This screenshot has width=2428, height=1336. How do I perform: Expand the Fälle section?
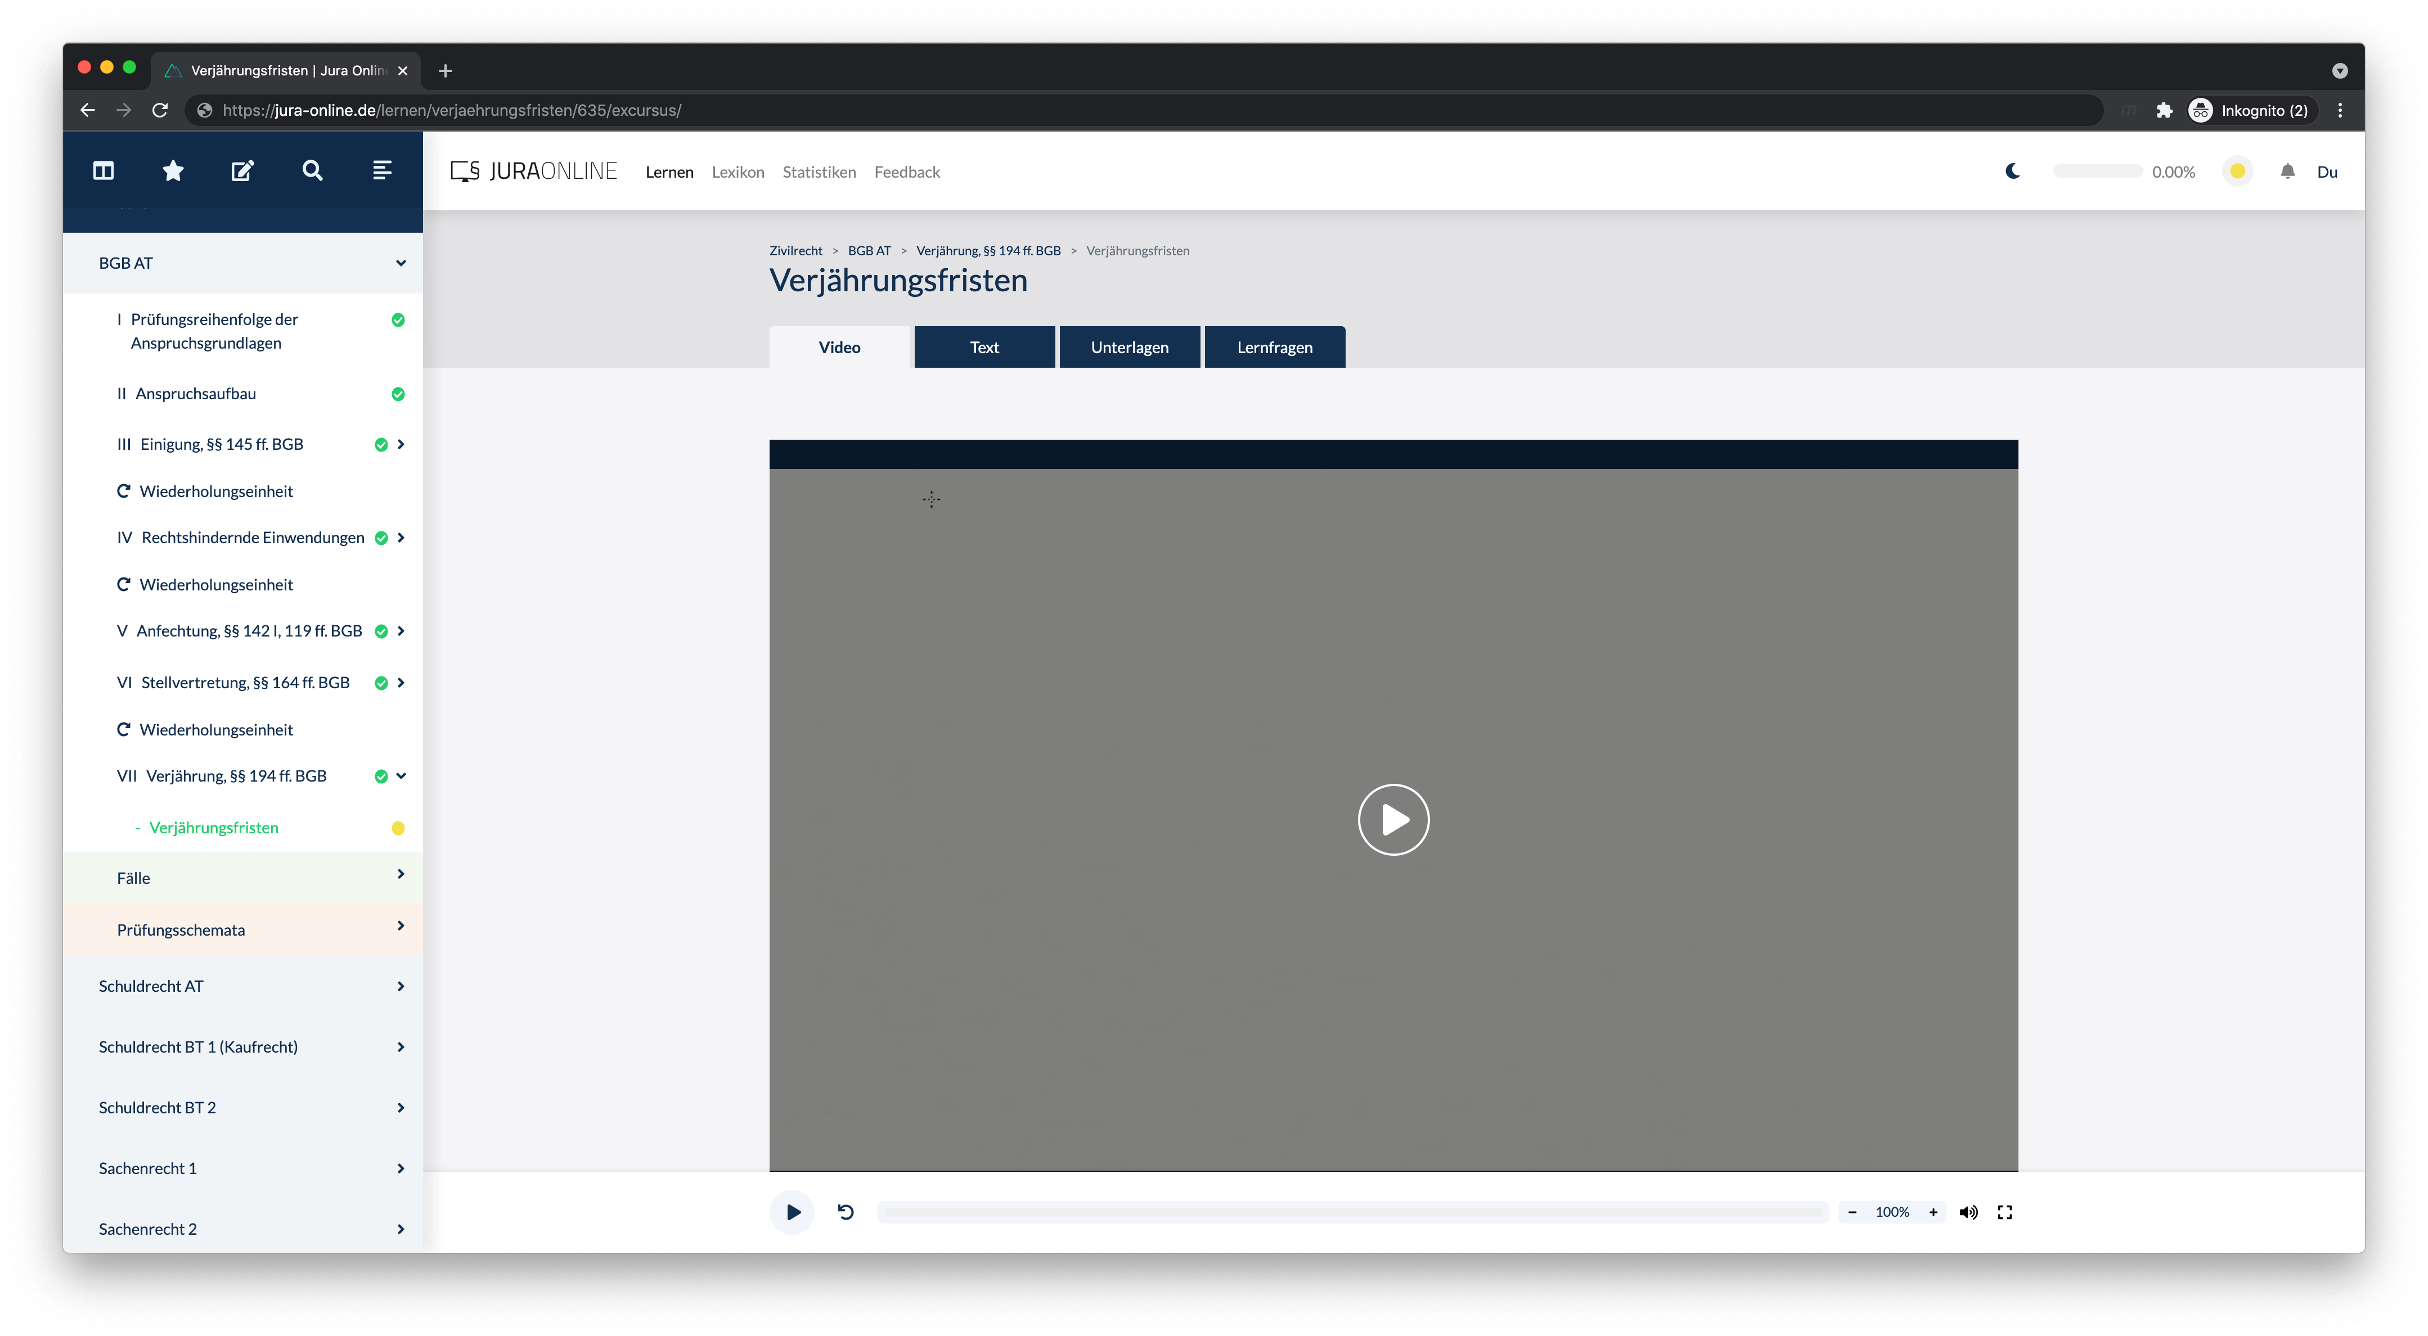click(401, 874)
